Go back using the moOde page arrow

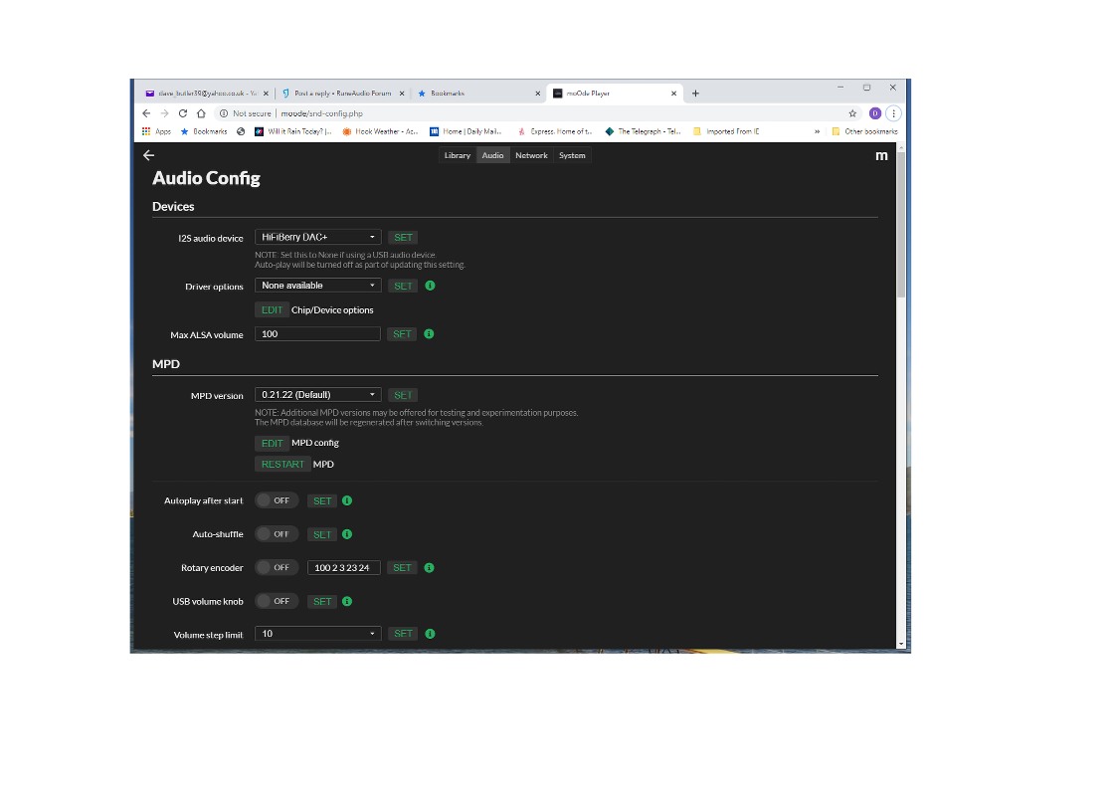(x=148, y=155)
